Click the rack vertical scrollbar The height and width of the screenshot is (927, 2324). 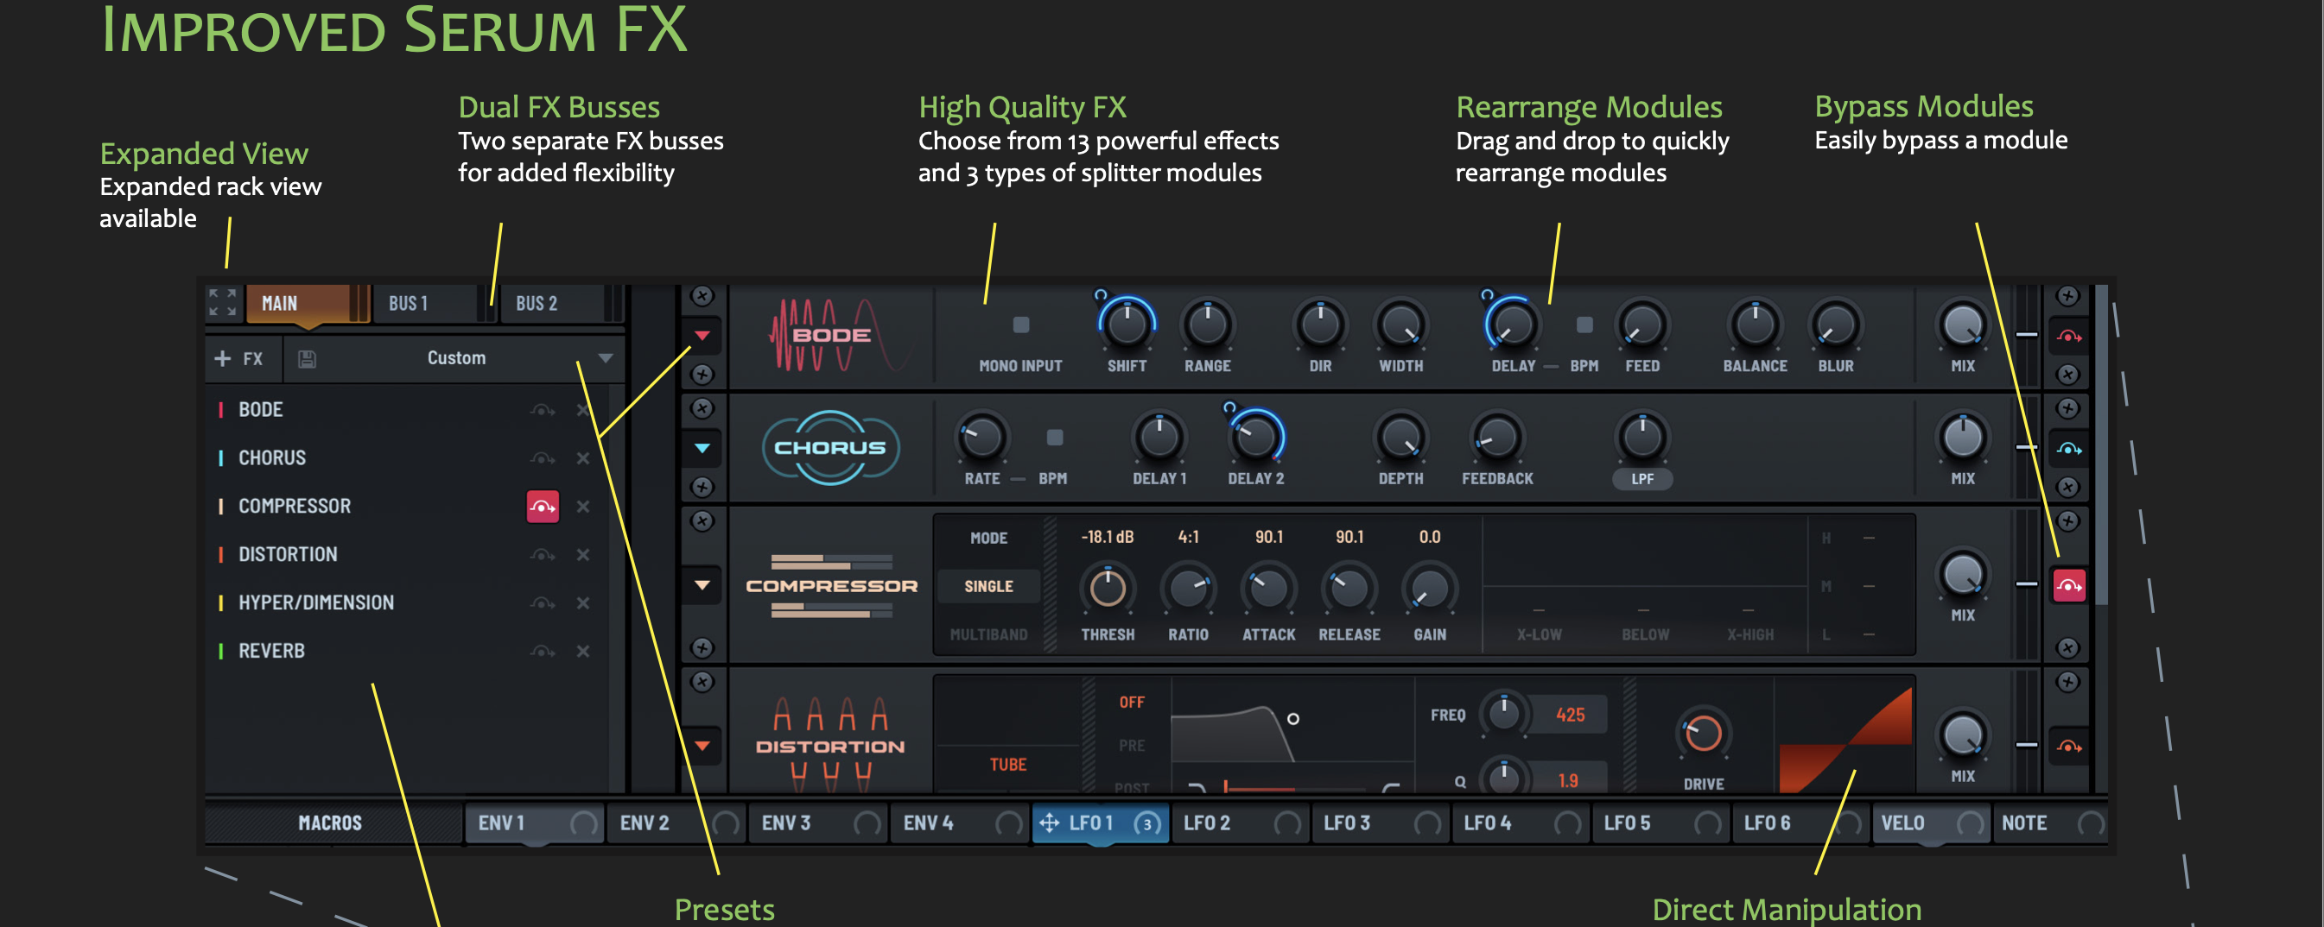(x=2101, y=444)
